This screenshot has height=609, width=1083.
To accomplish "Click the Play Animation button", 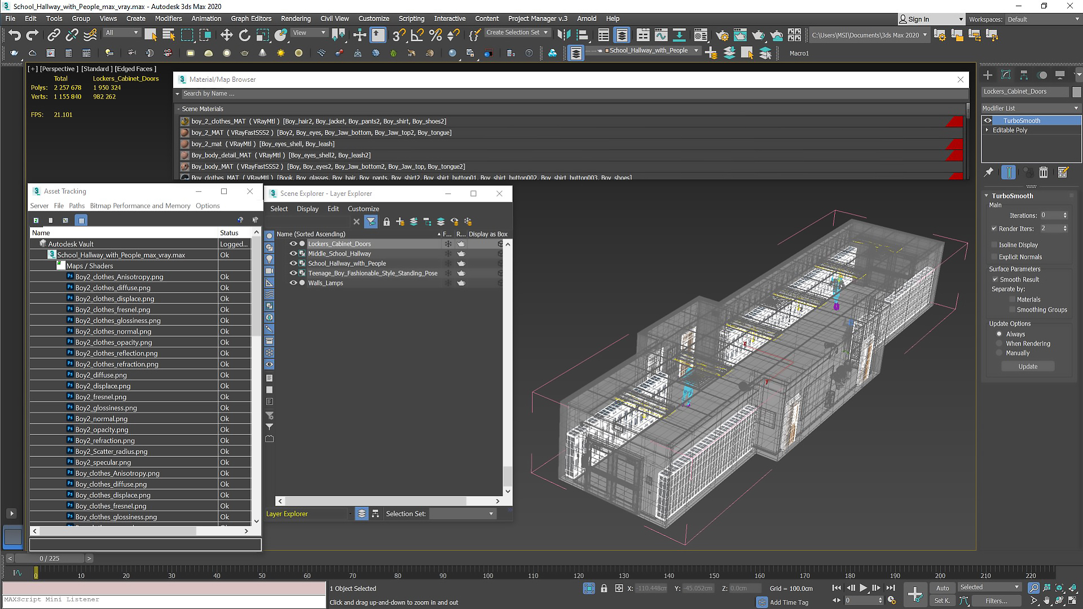I will [x=863, y=588].
